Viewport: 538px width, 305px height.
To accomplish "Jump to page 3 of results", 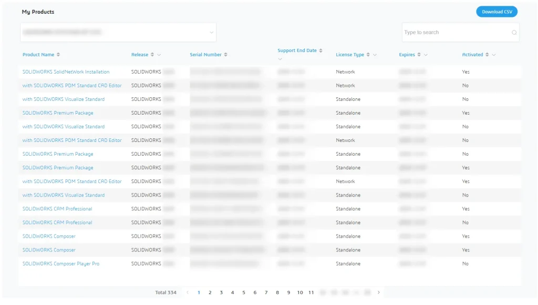I will coord(221,292).
